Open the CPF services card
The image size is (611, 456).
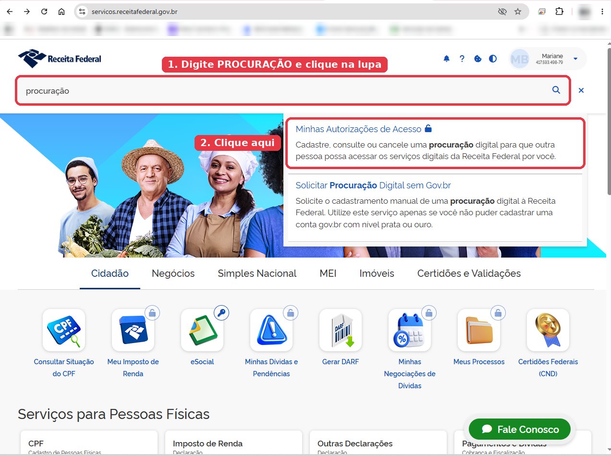coord(89,444)
